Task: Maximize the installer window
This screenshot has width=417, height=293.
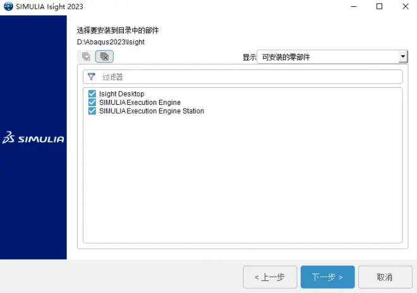Action: tap(380, 6)
